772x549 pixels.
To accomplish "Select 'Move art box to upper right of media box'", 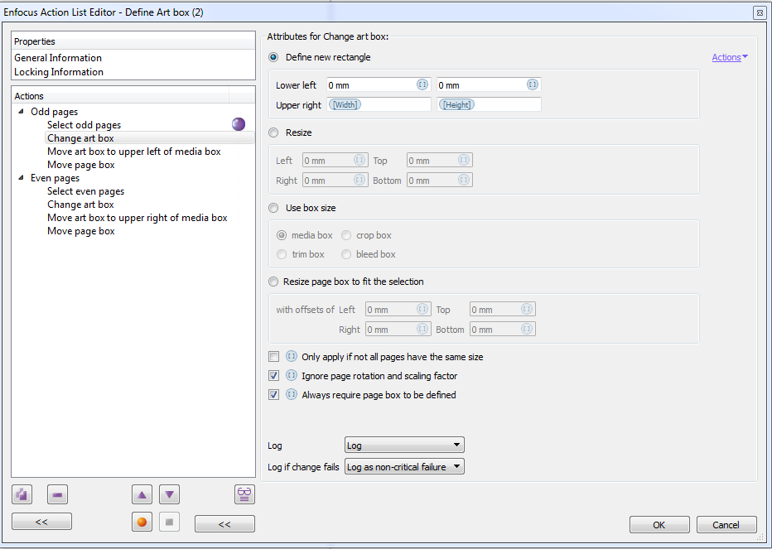I will tap(138, 218).
